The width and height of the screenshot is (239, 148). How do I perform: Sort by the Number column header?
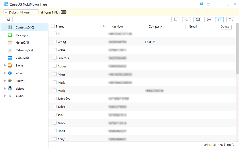117,27
